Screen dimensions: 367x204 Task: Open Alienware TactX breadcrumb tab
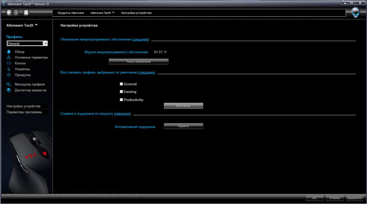click(102, 13)
